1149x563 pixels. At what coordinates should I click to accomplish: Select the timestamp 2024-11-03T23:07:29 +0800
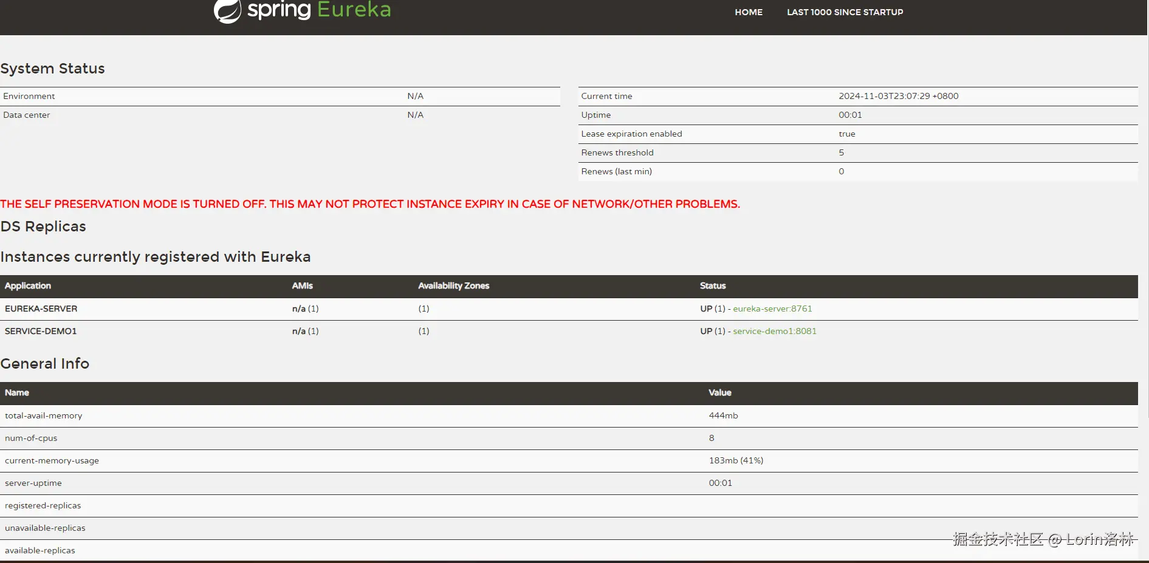click(899, 96)
